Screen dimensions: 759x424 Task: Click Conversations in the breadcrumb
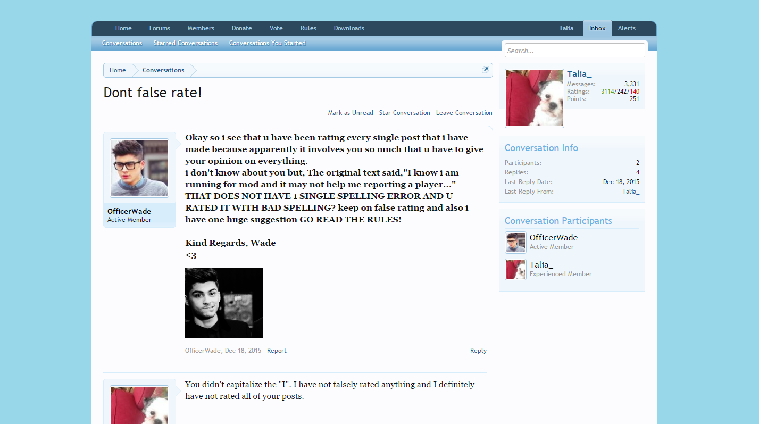[x=163, y=70]
